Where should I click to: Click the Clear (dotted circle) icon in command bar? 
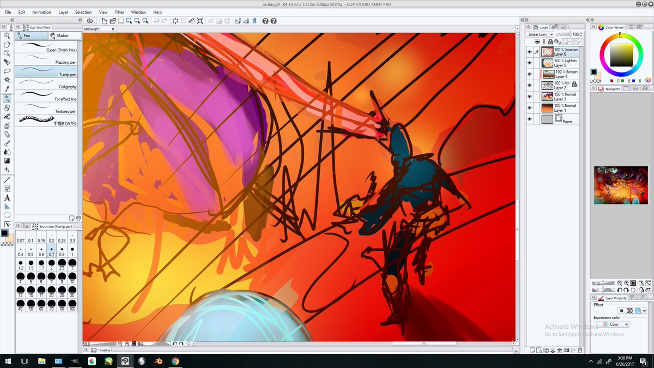click(x=175, y=21)
